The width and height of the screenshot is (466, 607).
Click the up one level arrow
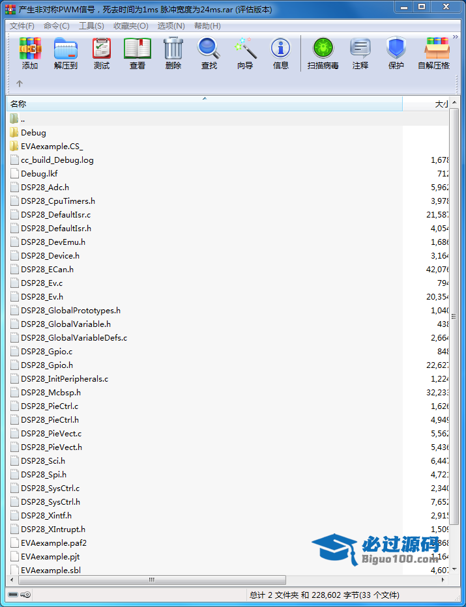click(x=20, y=83)
